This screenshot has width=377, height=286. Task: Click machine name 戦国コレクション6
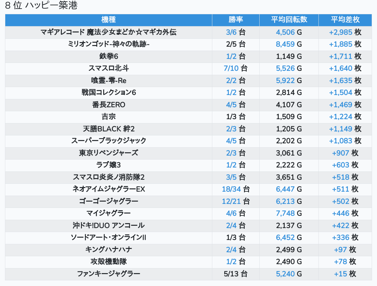click(x=108, y=92)
